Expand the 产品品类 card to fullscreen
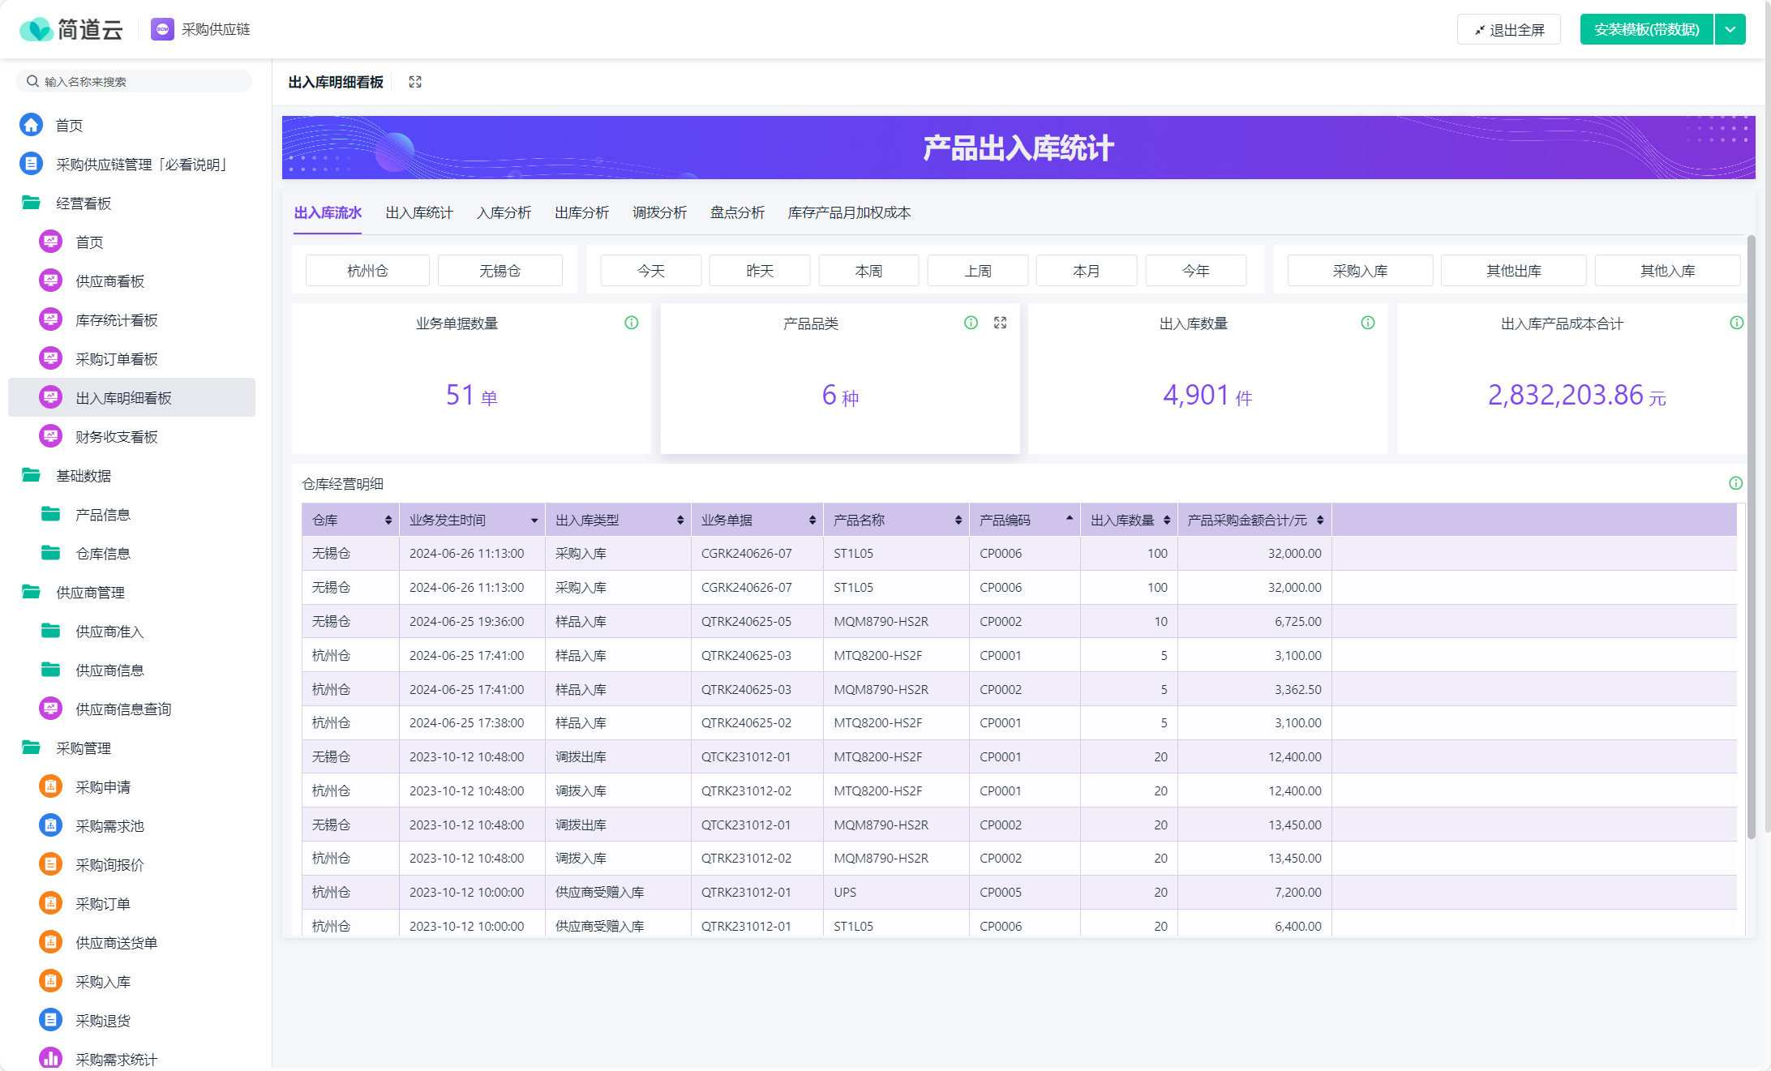 1000,323
